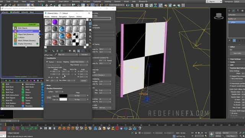The image size is (245, 138).
Task: Click the Collision operator icon in event
Action: pyautogui.click(x=15, y=38)
